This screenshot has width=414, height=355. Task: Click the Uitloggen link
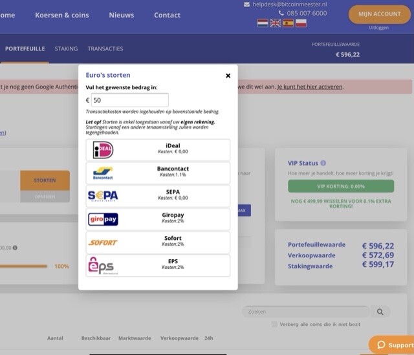378,27
